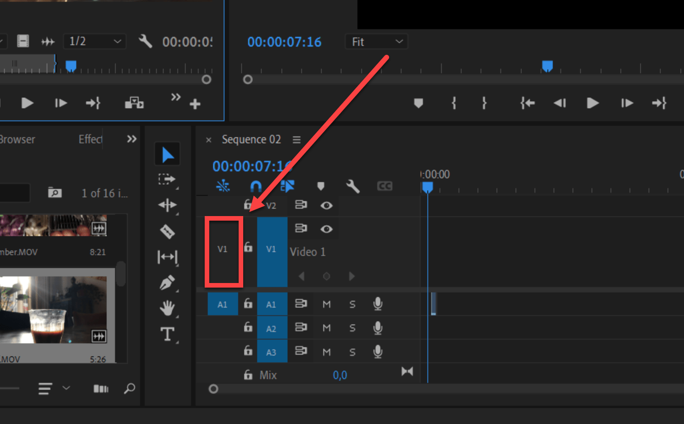The width and height of the screenshot is (684, 424).
Task: Switch to the Sequence 02 tab
Action: pyautogui.click(x=251, y=139)
